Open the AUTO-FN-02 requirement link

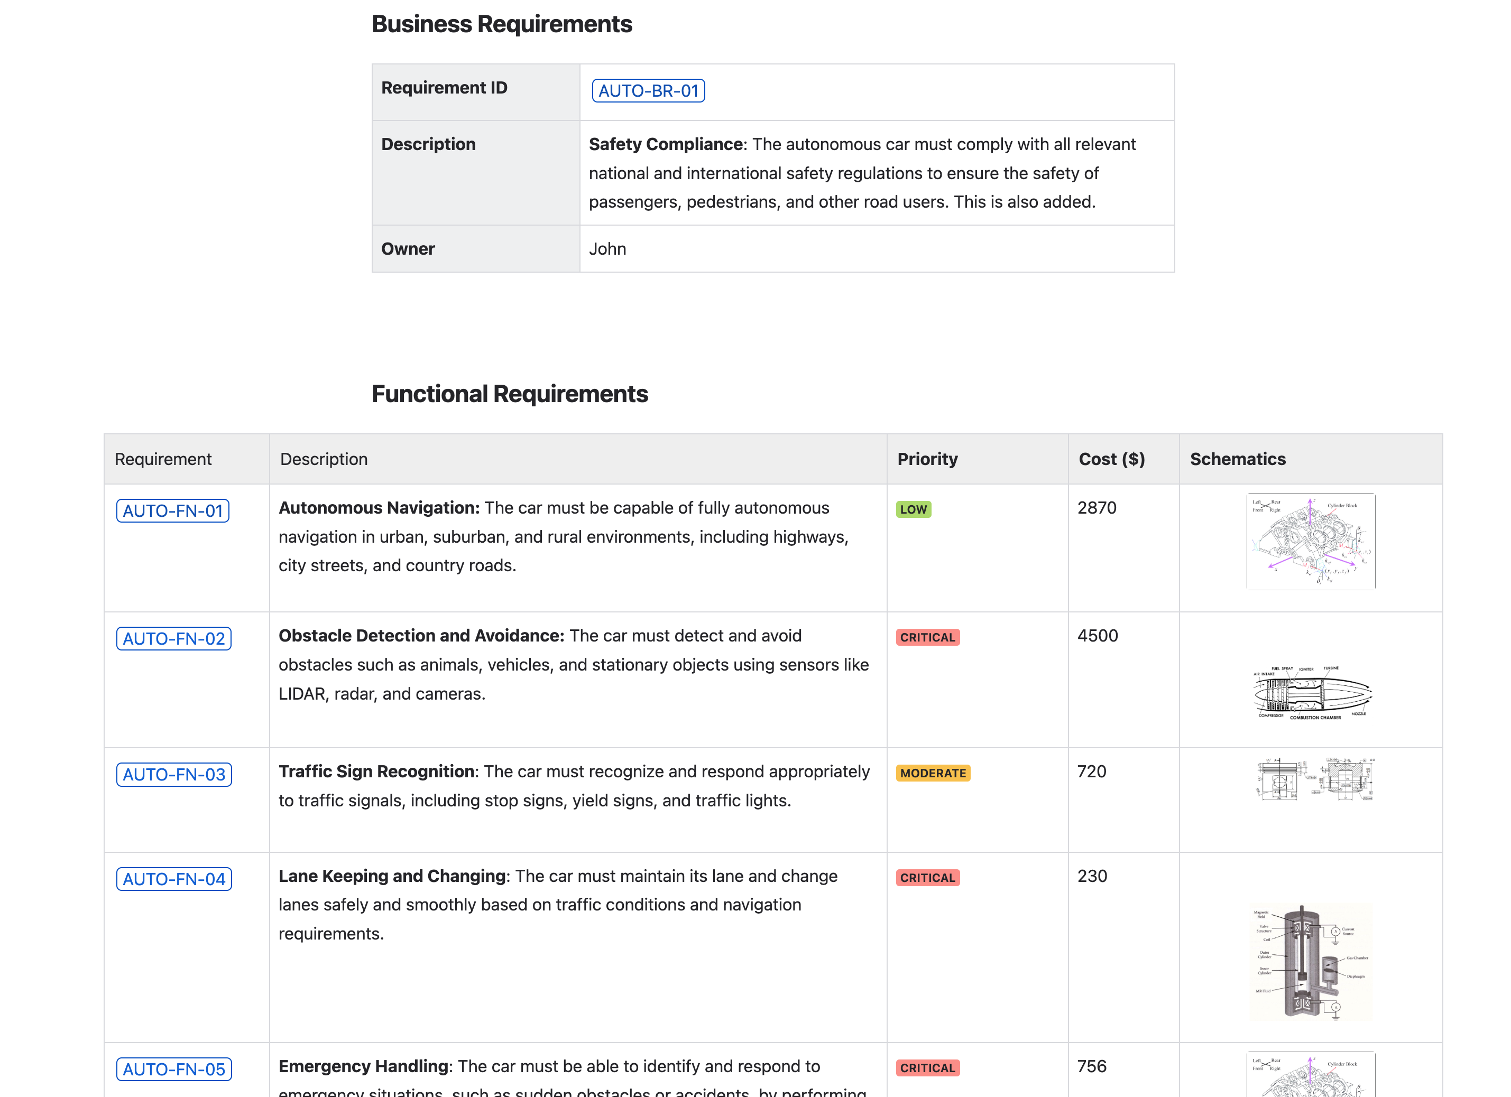pos(173,639)
